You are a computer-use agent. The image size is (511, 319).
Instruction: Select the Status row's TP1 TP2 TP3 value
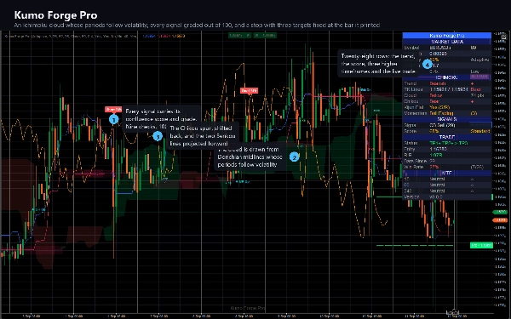(x=449, y=143)
